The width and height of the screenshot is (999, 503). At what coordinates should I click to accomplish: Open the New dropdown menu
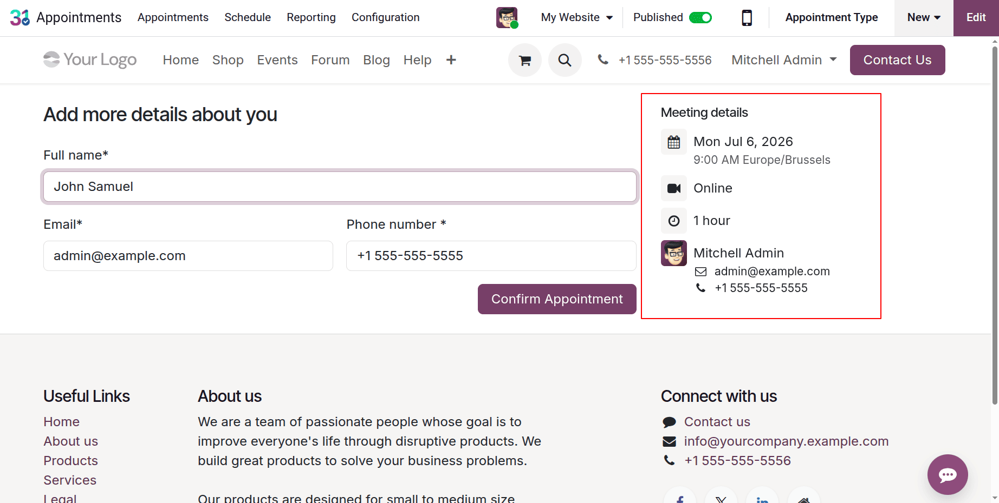click(x=924, y=17)
